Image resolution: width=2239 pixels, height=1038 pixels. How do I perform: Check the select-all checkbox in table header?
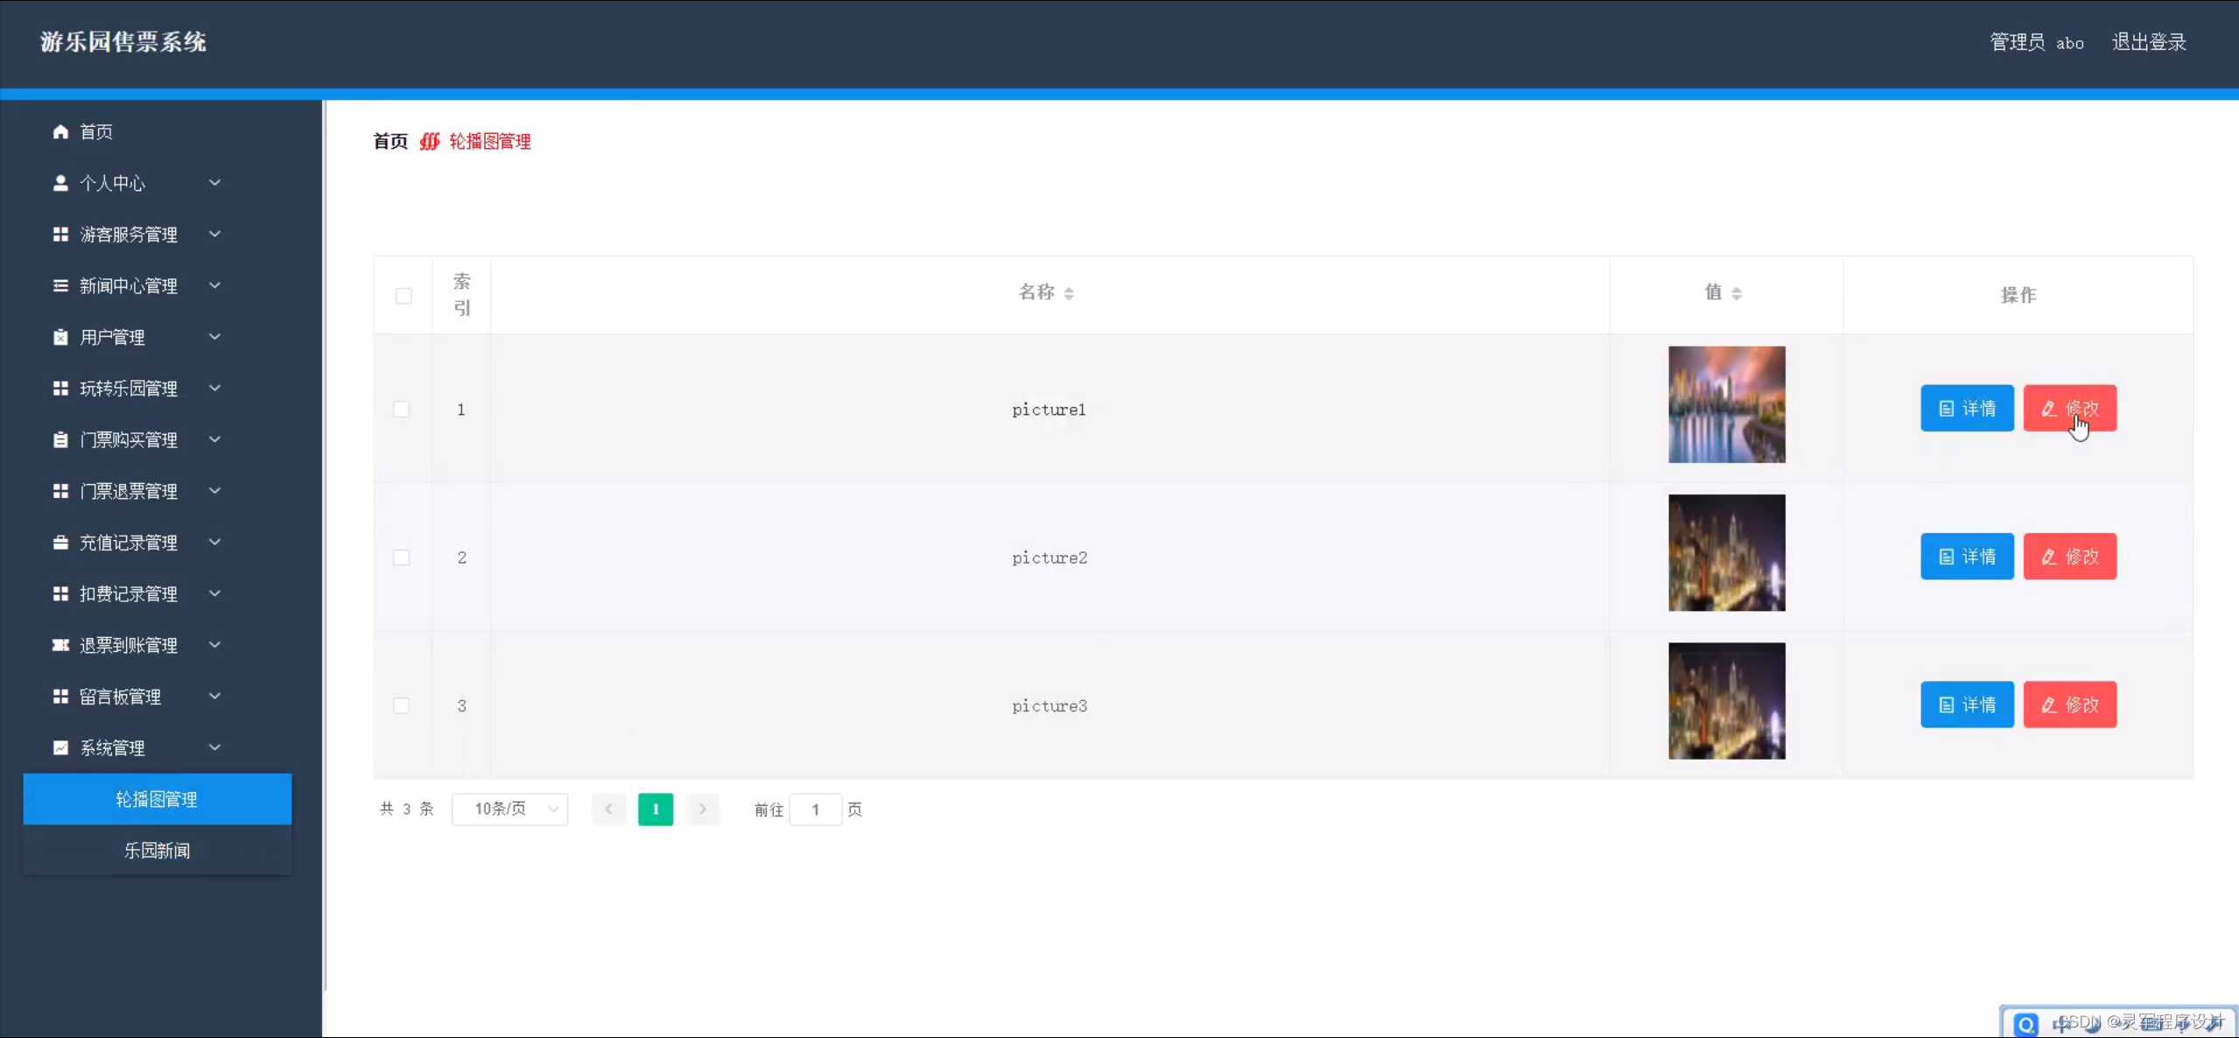point(404,296)
